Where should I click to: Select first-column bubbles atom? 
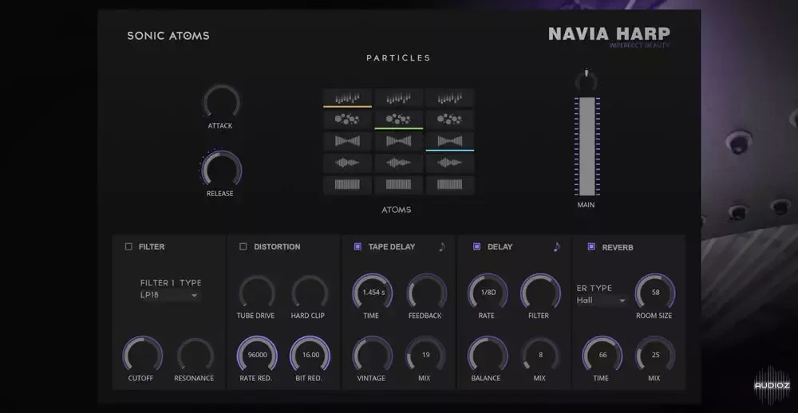347,120
